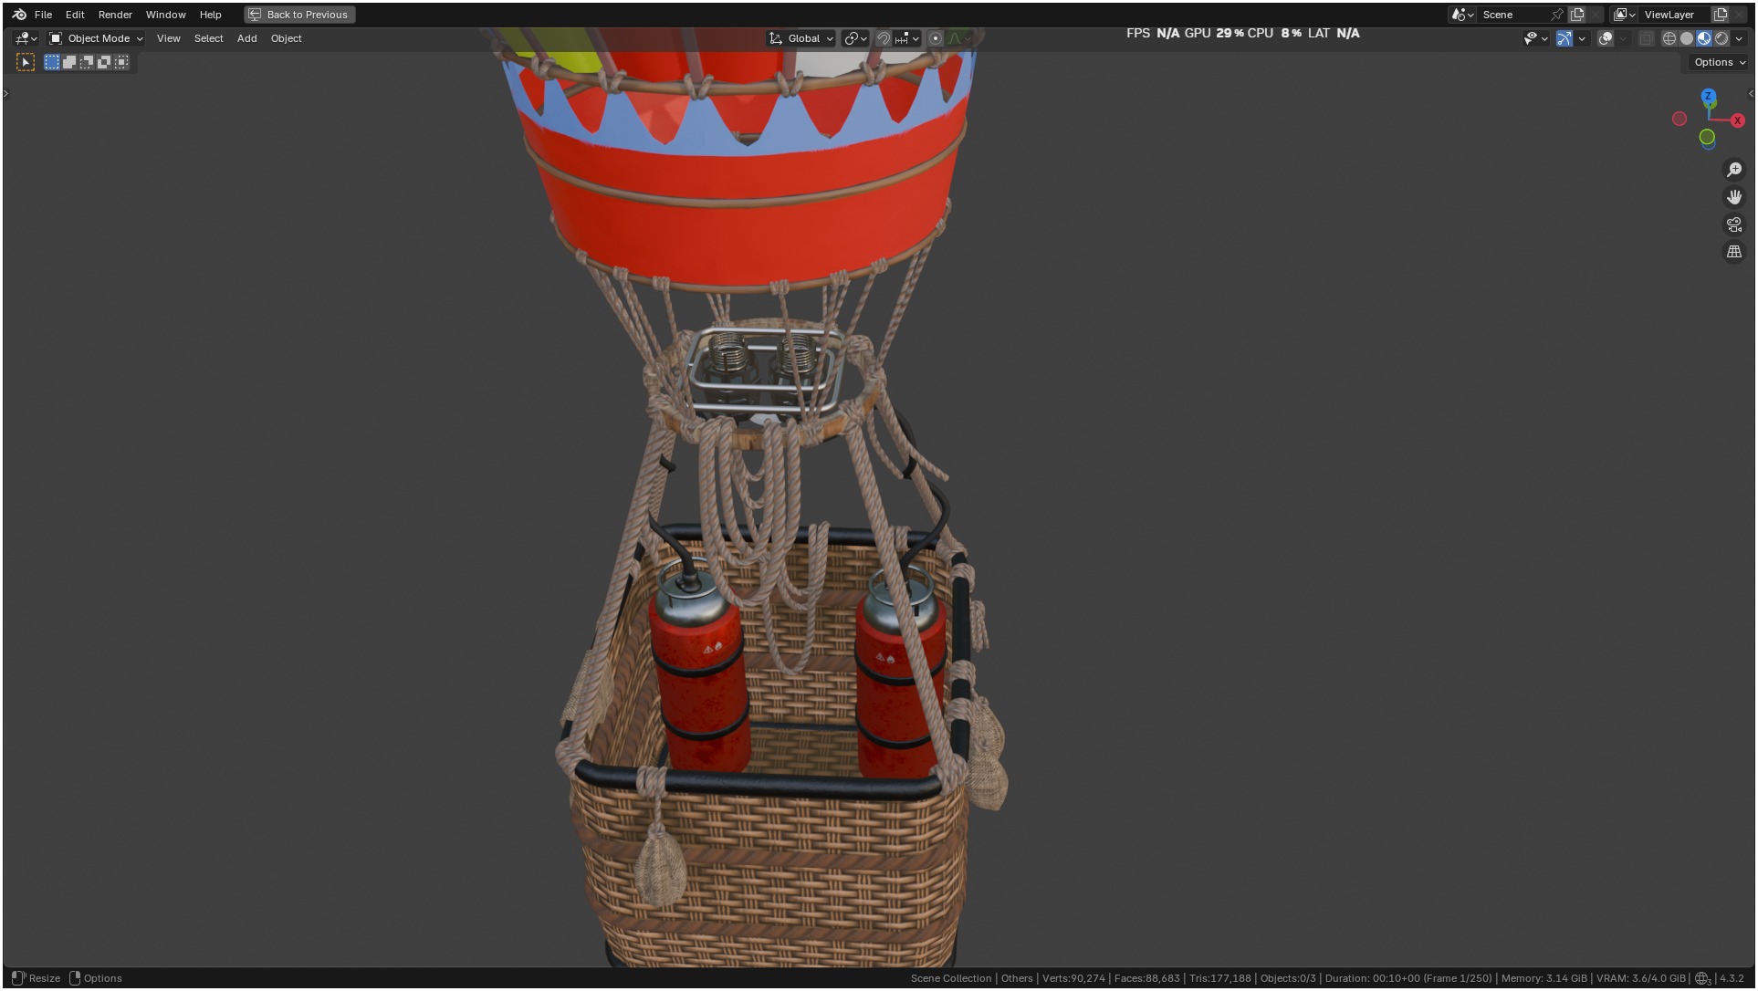Click the zoom view magnifier icon
The height and width of the screenshot is (991, 1758).
1734,170
